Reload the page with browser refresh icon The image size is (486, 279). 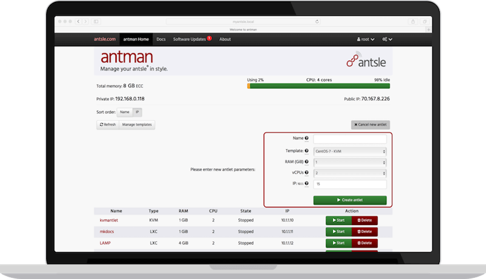pos(317,22)
